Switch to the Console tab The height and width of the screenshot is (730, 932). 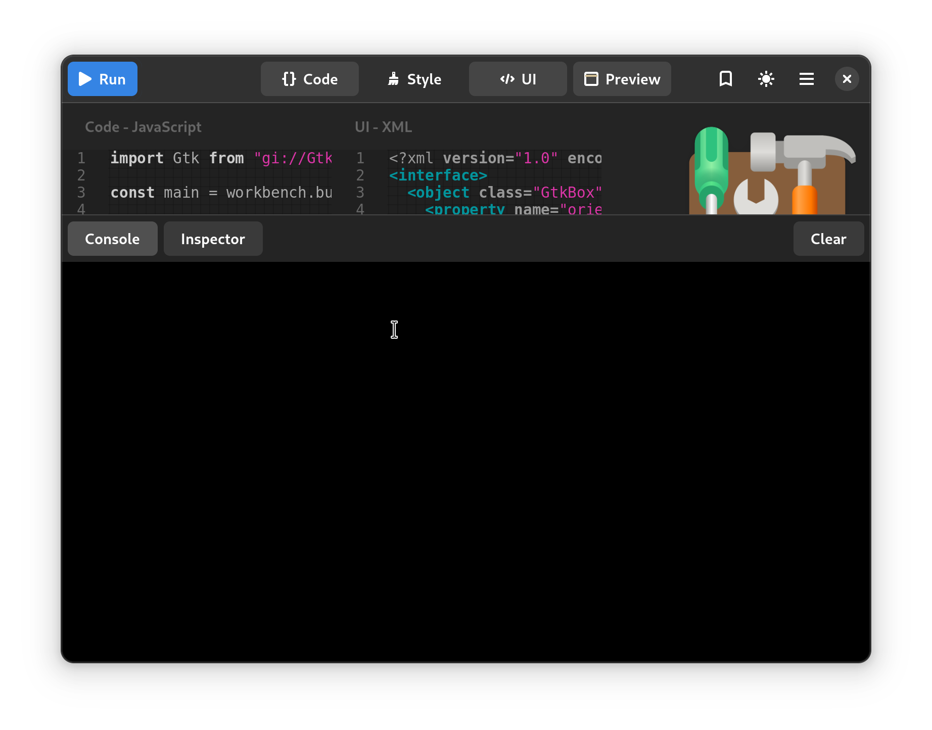click(112, 239)
